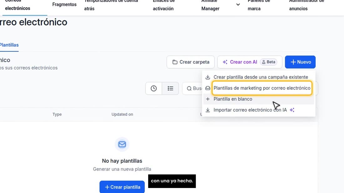344x193 pixels.
Task: Go to Paneles de marca
Action: [x=259, y=4]
